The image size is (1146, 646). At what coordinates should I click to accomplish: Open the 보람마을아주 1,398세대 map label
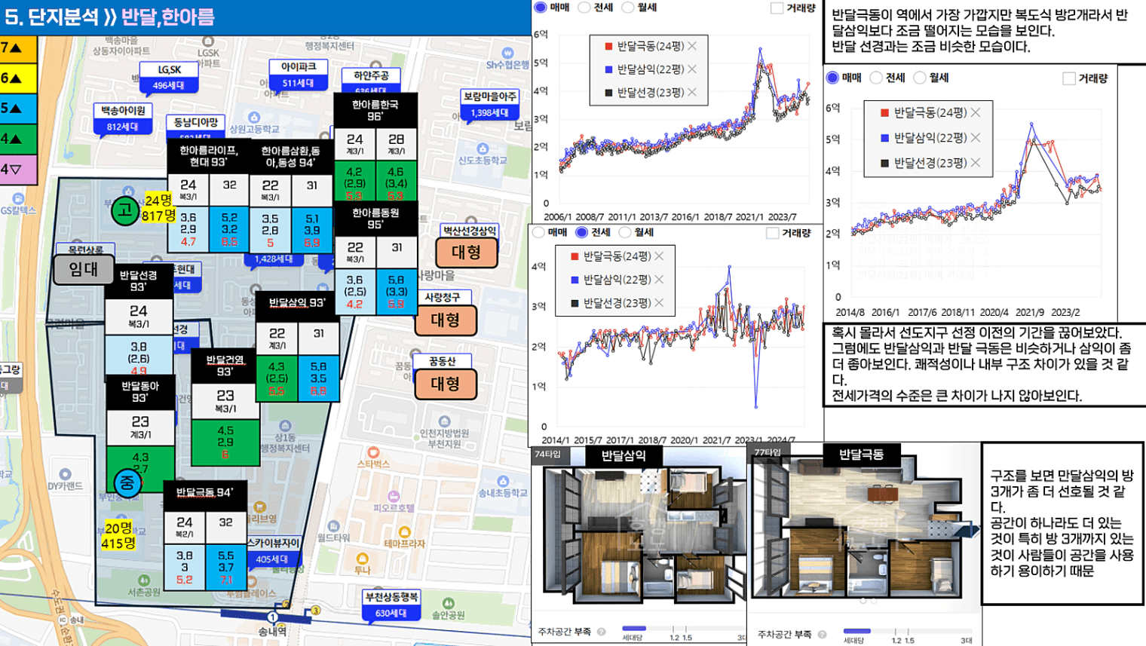coord(490,105)
